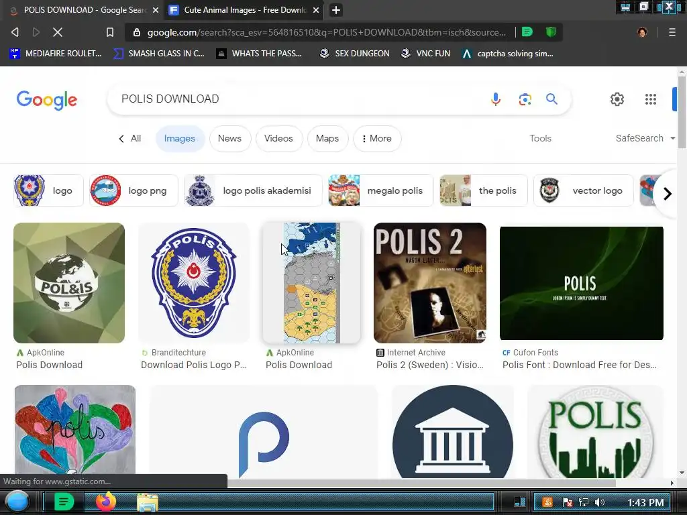Screen dimensions: 687x515
Task: Filter by the 'logo png' chip
Action: point(134,190)
